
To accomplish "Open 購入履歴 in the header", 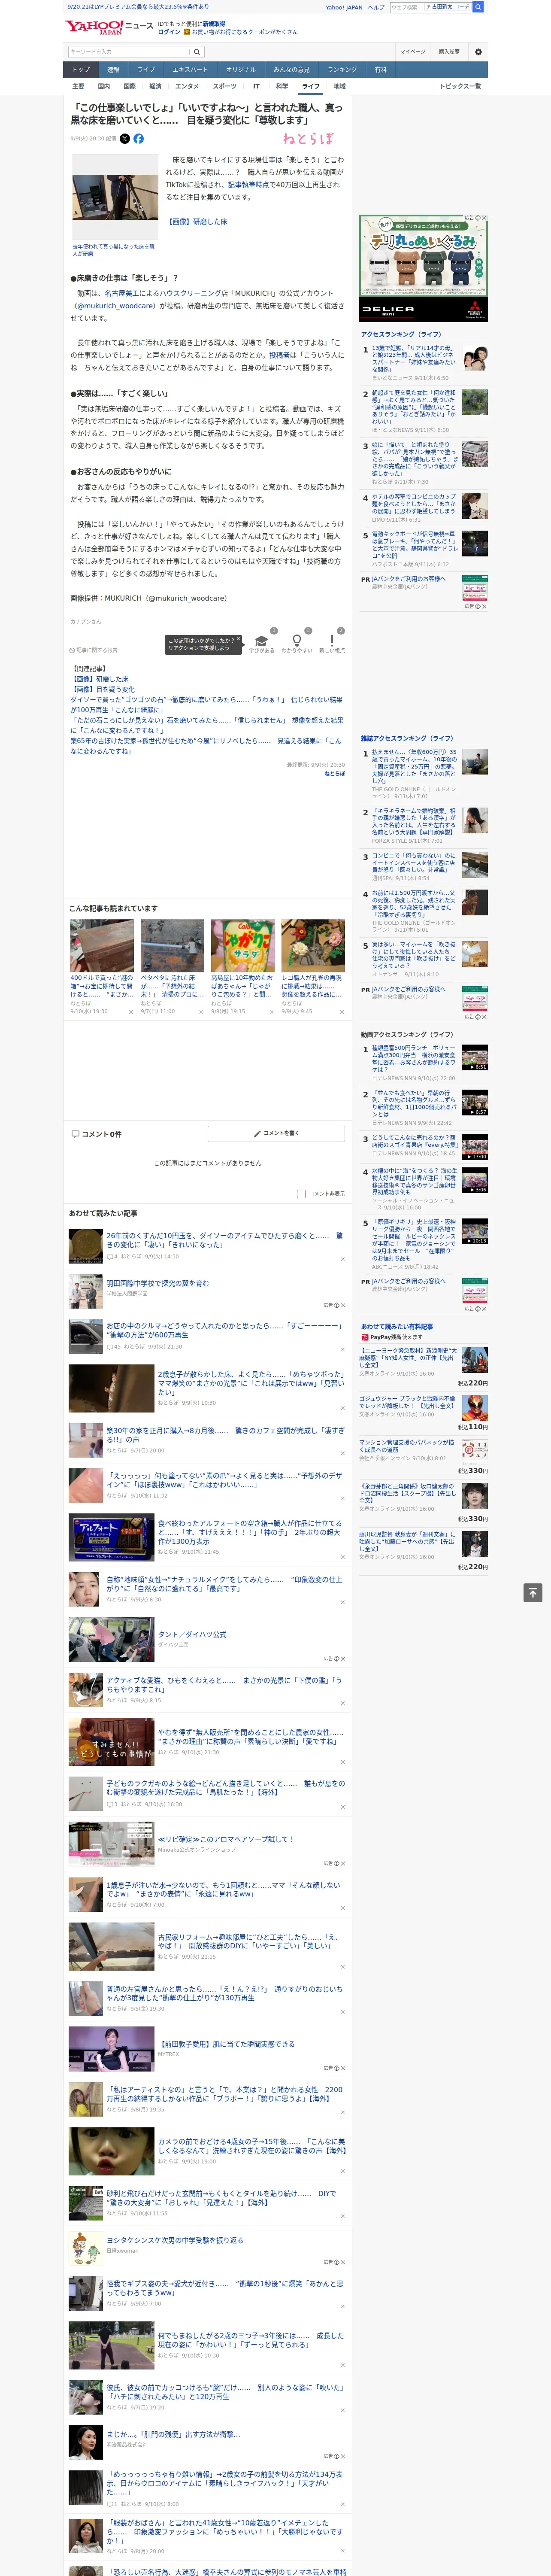I will [449, 51].
